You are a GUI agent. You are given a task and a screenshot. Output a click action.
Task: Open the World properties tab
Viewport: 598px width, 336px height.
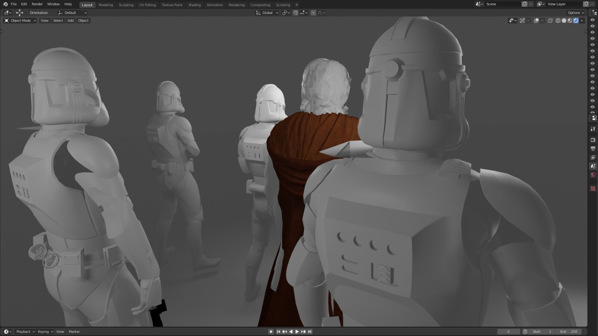point(593,175)
